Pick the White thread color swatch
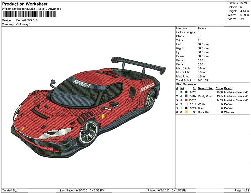 pyautogui.click(x=186, y=104)
